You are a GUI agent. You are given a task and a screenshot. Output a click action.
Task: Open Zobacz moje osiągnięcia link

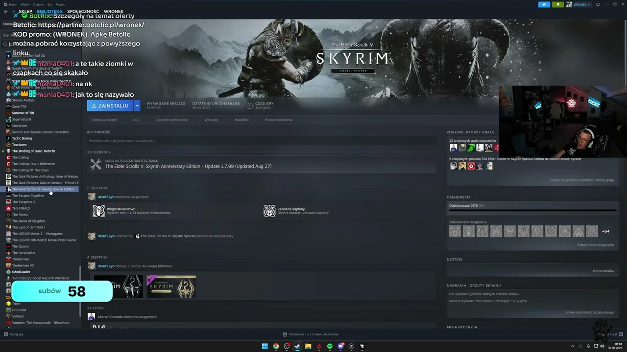pyautogui.click(x=595, y=244)
